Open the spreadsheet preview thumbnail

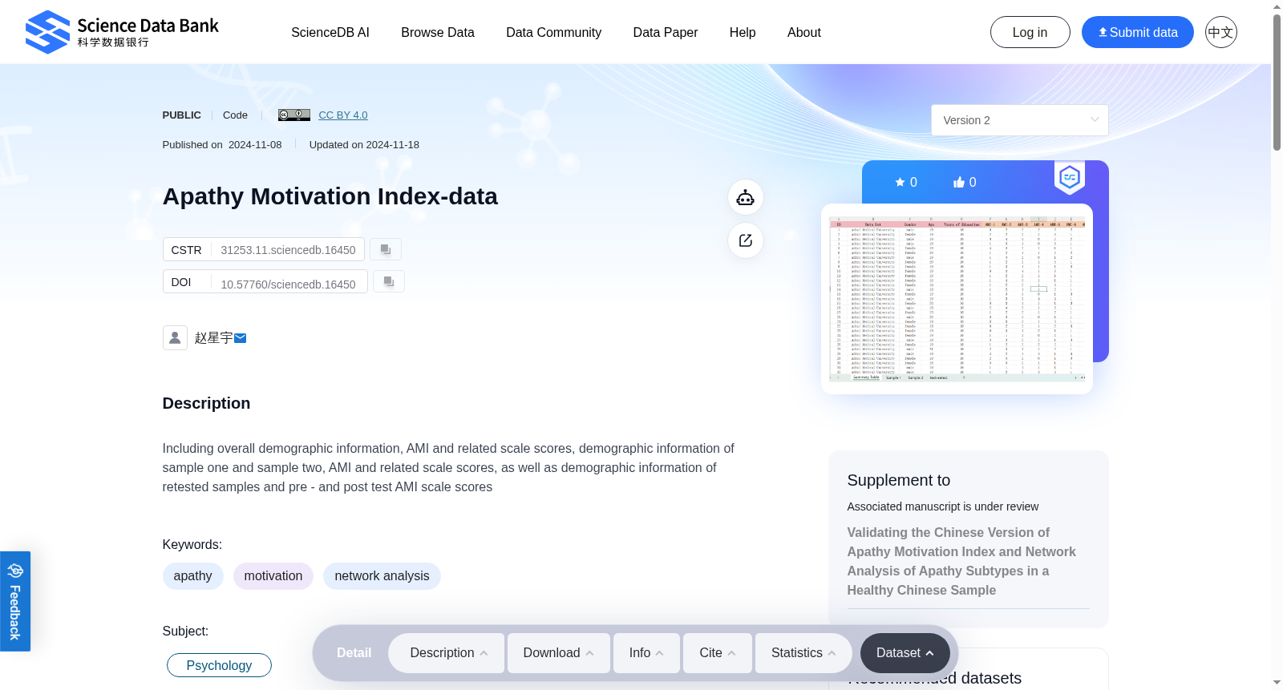coord(957,298)
